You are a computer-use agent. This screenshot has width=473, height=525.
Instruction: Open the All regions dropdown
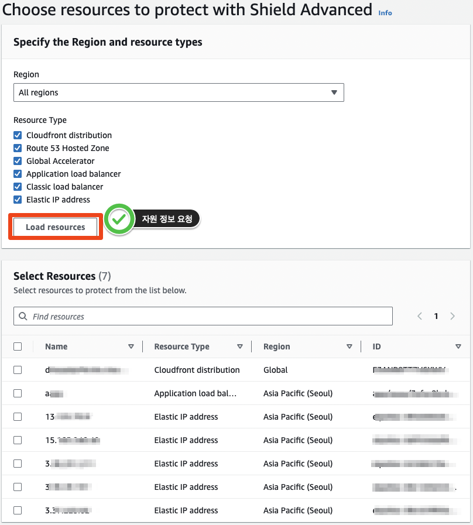click(179, 92)
